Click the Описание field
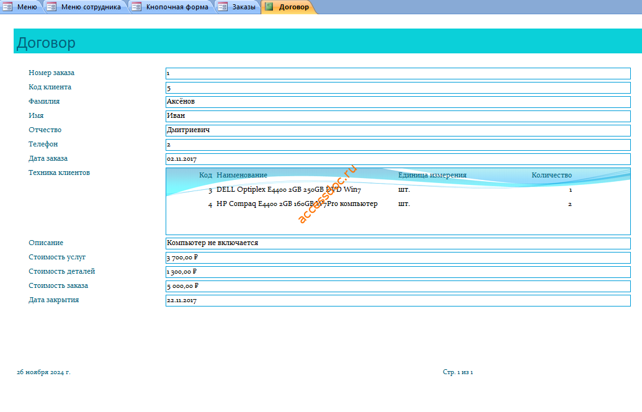This screenshot has height=412, width=642. coord(398,243)
